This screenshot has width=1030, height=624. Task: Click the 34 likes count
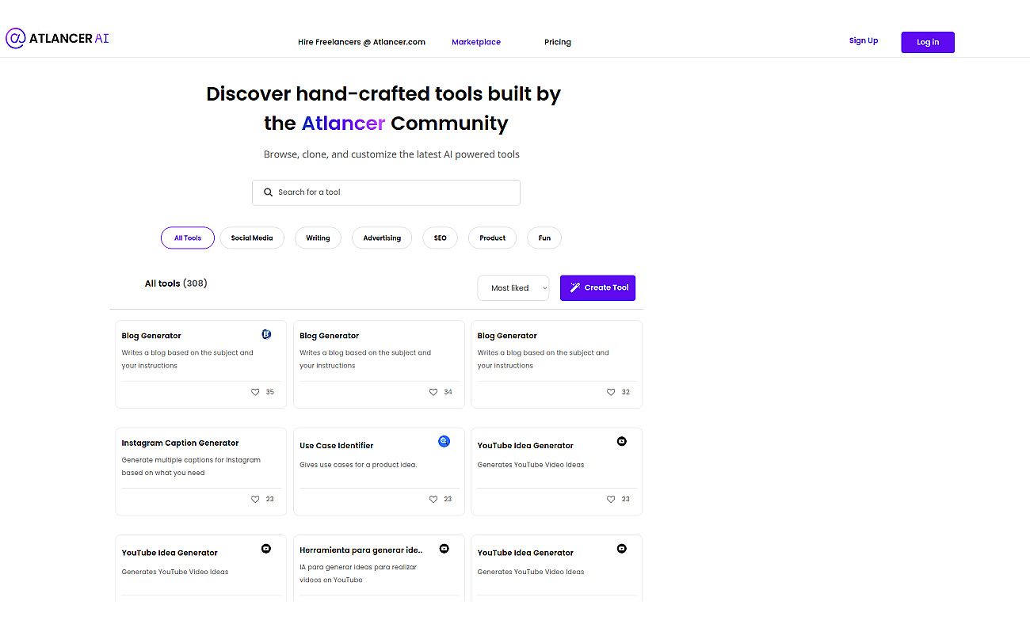448,392
